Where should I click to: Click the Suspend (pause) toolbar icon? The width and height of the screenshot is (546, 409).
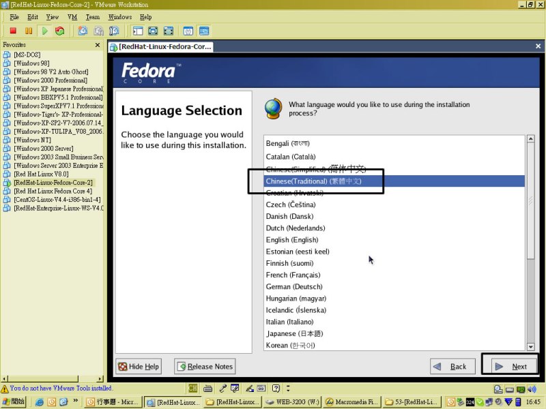tap(29, 31)
